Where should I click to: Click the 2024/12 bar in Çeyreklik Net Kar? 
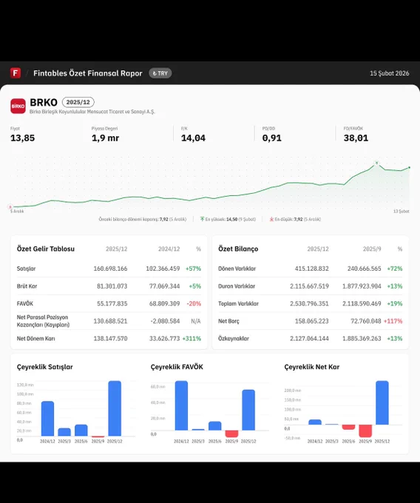pos(315,422)
